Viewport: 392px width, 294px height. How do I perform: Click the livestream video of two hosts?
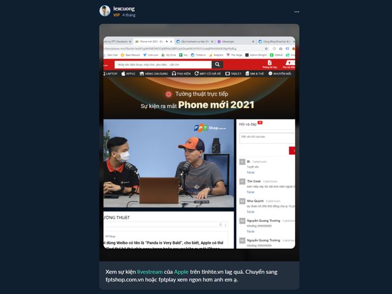[x=169, y=164]
